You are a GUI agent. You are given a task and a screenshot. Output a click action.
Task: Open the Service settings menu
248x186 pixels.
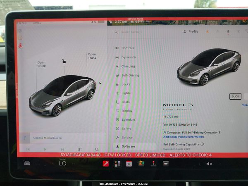(x=124, y=138)
